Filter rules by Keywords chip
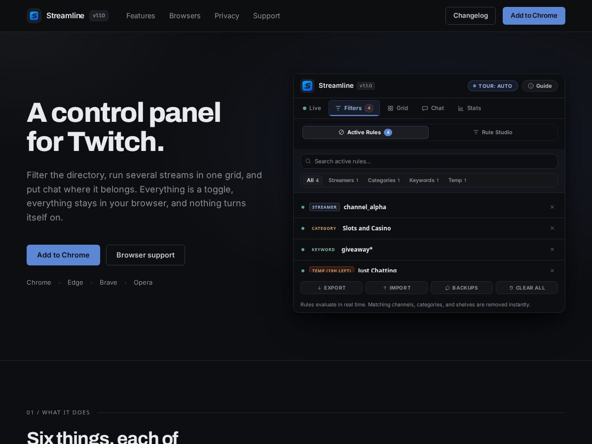Image resolution: width=592 pixels, height=444 pixels. (x=424, y=180)
